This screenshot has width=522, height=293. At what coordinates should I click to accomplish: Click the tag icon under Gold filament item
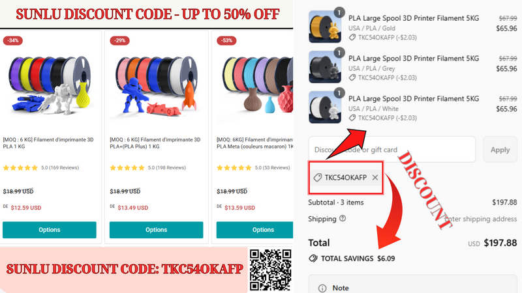click(352, 38)
